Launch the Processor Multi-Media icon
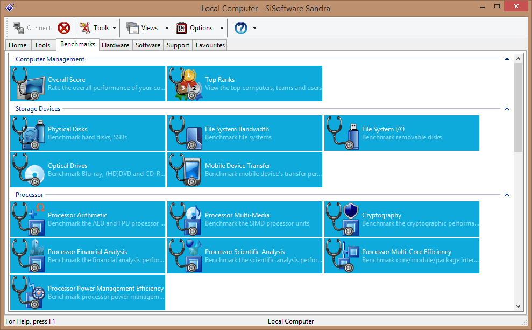The width and height of the screenshot is (532, 330). (186, 219)
